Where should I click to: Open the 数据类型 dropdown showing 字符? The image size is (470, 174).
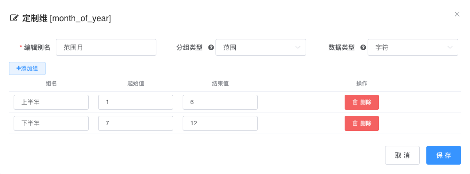413,47
